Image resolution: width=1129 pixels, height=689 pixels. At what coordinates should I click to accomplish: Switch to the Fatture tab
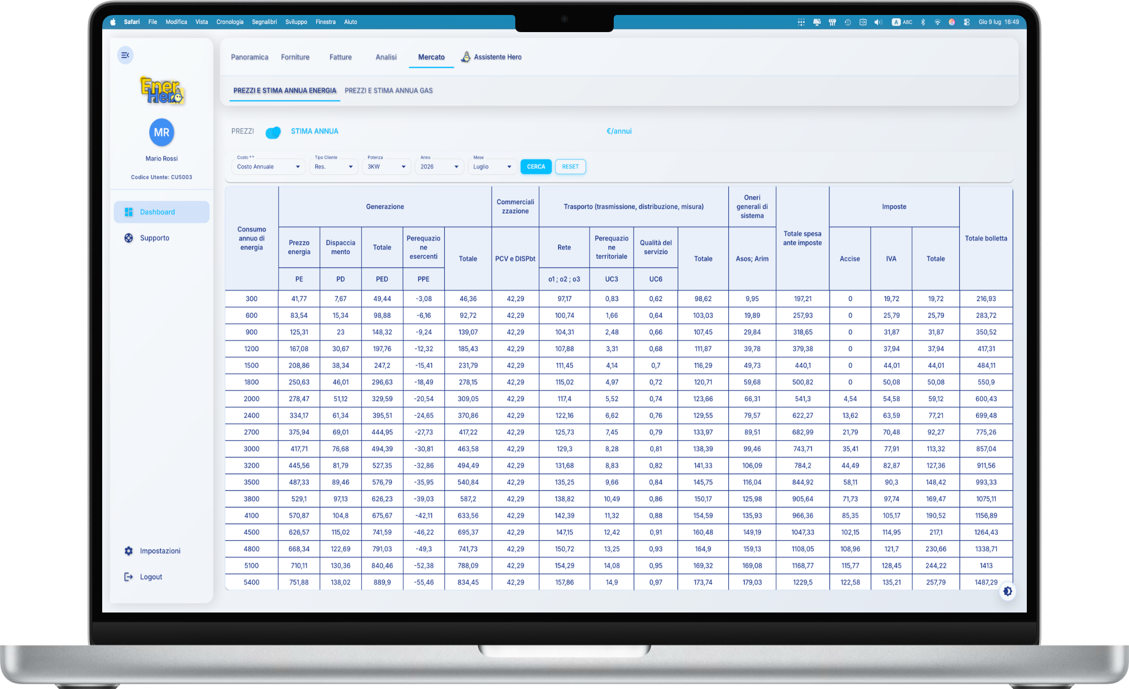pyautogui.click(x=341, y=57)
